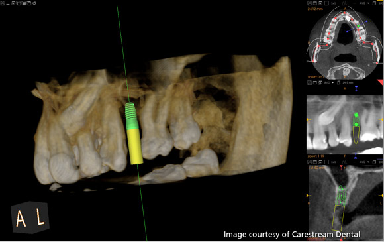
Task: Save the axial slice view
Action: 310,3
